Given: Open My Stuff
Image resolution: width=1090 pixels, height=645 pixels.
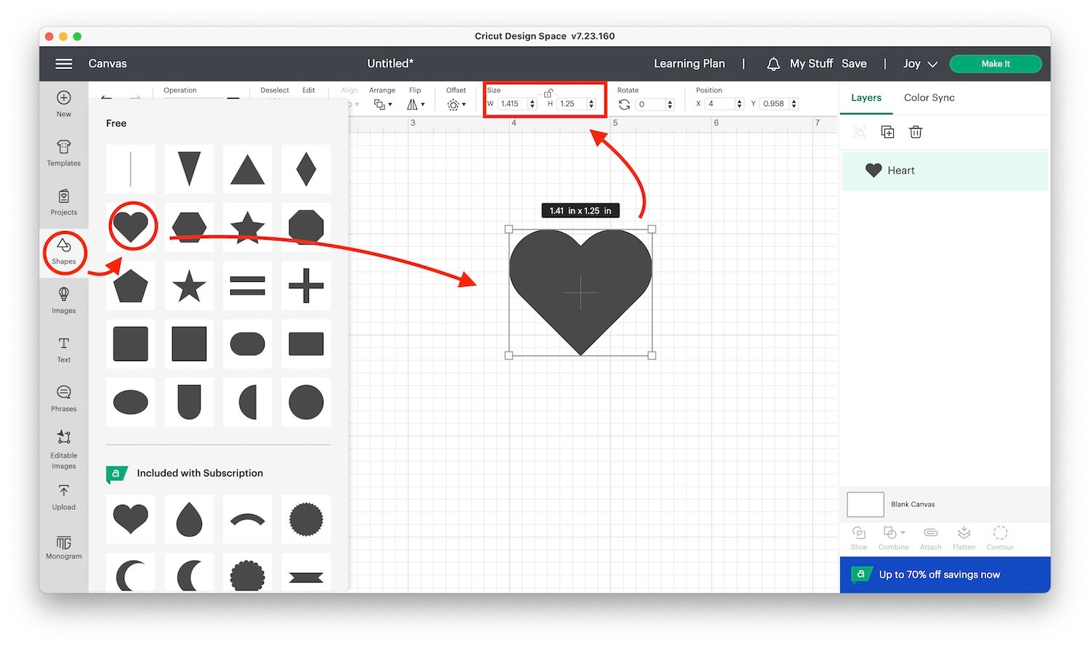Looking at the screenshot, I should [x=811, y=64].
